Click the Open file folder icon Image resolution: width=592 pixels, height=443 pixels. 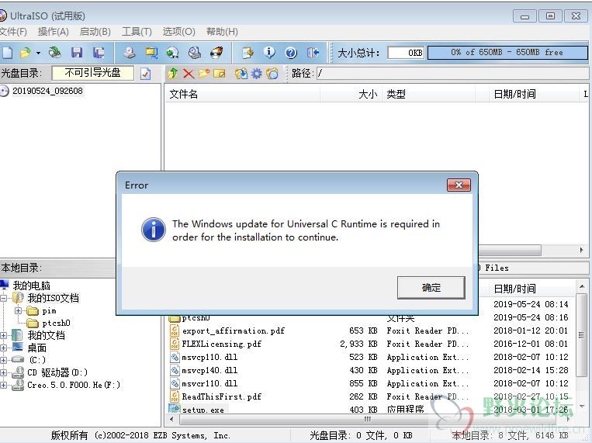click(x=26, y=53)
